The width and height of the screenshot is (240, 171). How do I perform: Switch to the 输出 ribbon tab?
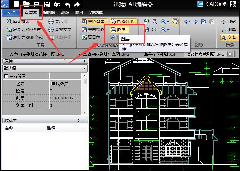click(79, 13)
